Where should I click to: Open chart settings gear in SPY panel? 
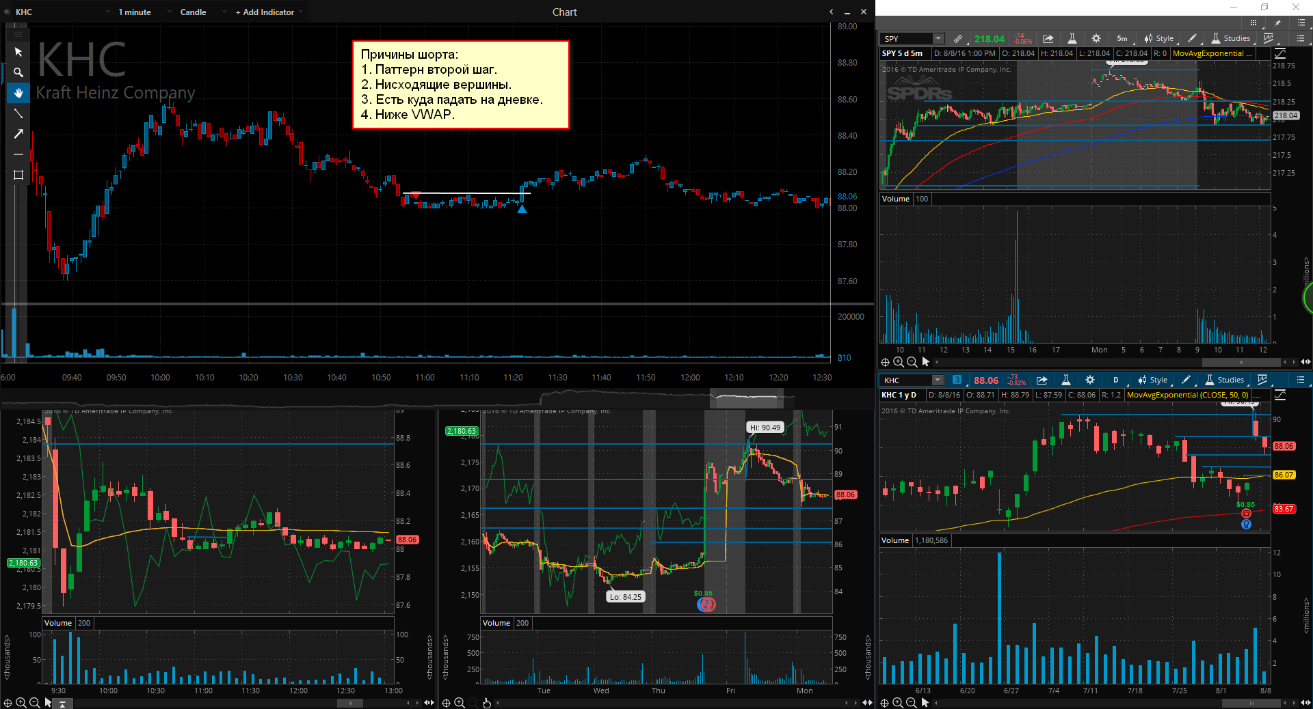(x=1096, y=39)
